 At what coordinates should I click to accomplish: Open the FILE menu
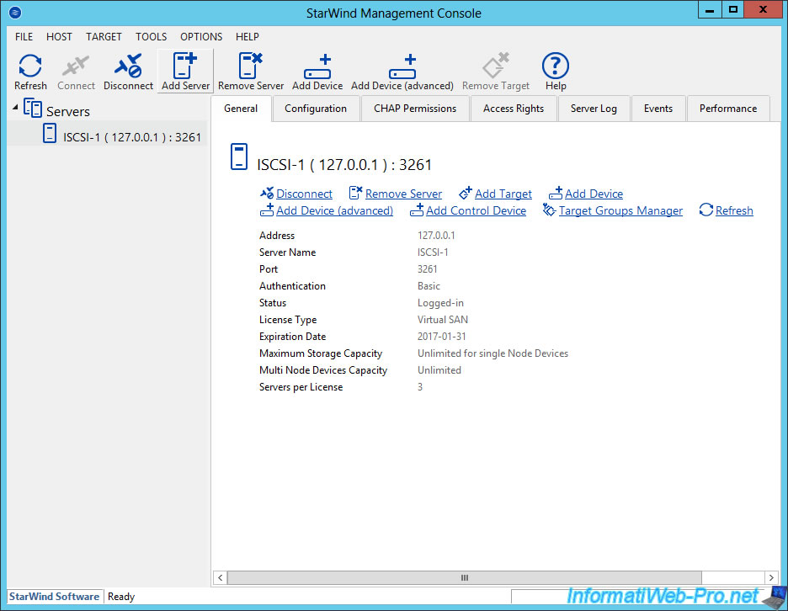24,37
